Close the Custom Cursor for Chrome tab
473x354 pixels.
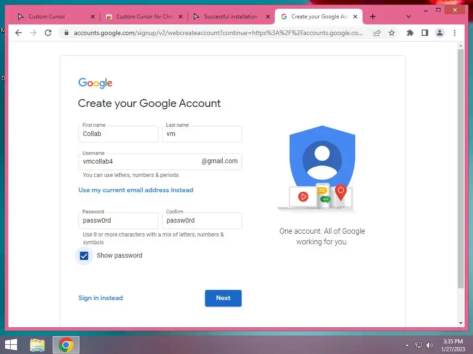coord(181,17)
